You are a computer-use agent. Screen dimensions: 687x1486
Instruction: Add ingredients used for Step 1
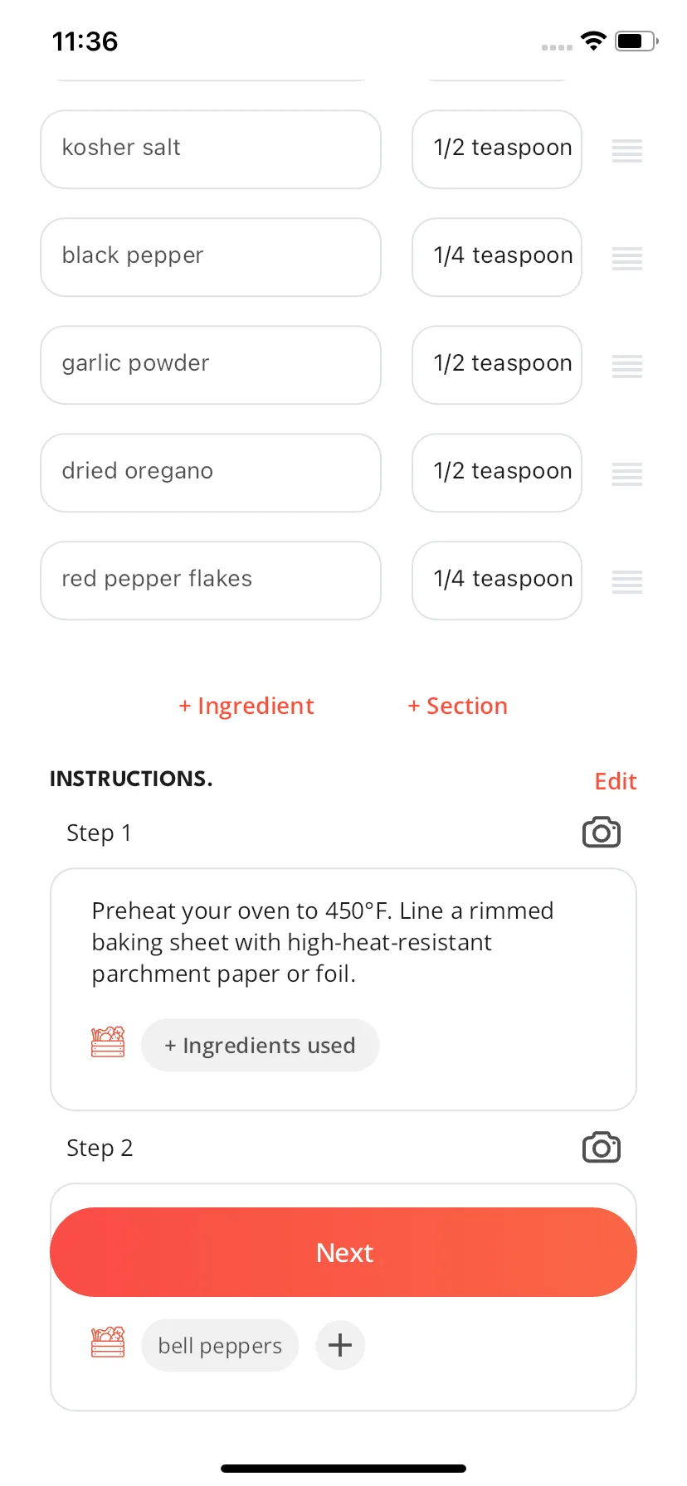(x=261, y=1046)
